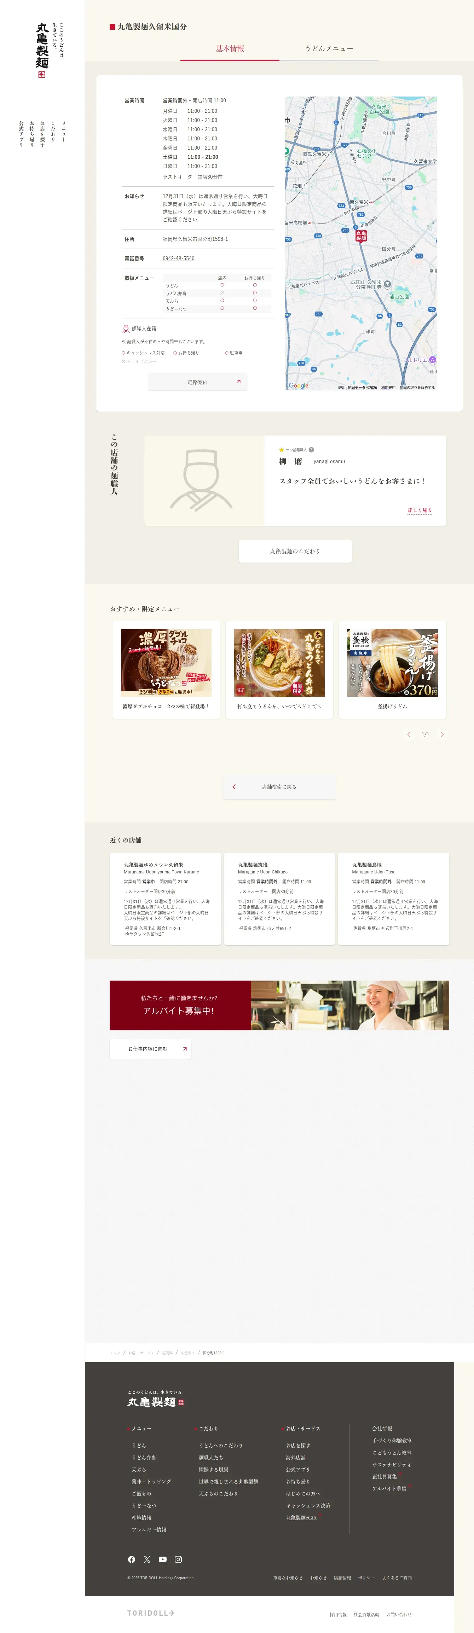Click the Google logo on the map

pyautogui.click(x=298, y=385)
